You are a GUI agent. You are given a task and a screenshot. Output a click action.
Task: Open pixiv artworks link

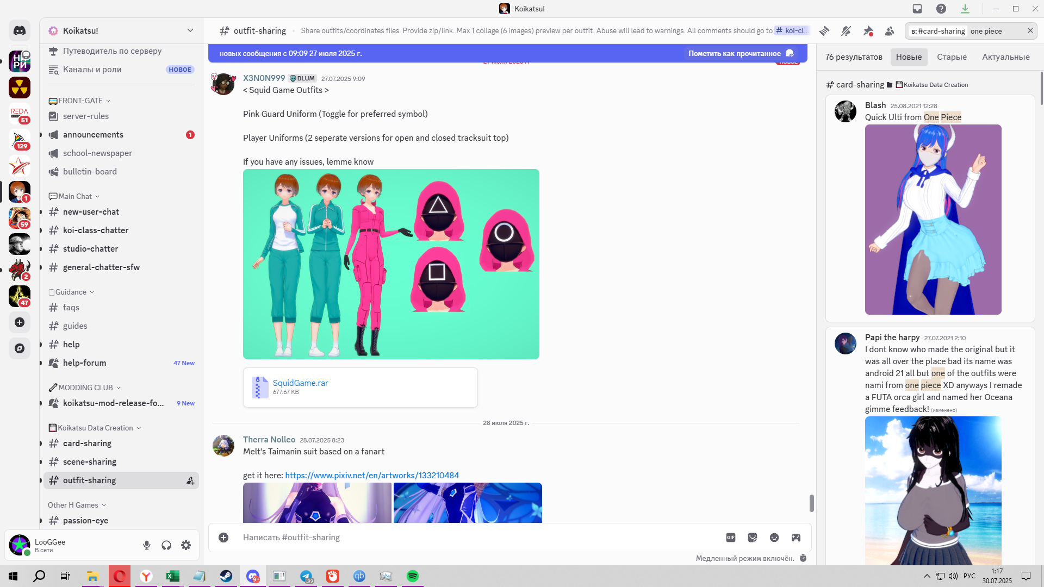click(x=372, y=476)
